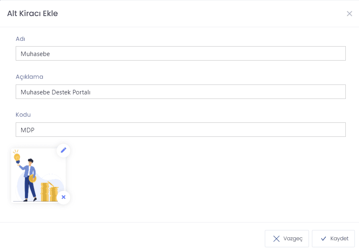Image resolution: width=359 pixels, height=251 pixels.
Task: Click the MDP text in the code field
Action: tap(28, 130)
